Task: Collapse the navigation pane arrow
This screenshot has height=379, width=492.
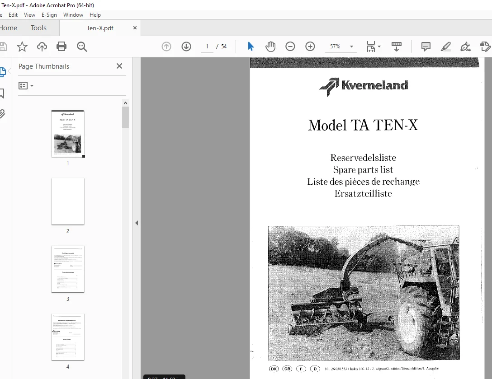Action: click(137, 223)
